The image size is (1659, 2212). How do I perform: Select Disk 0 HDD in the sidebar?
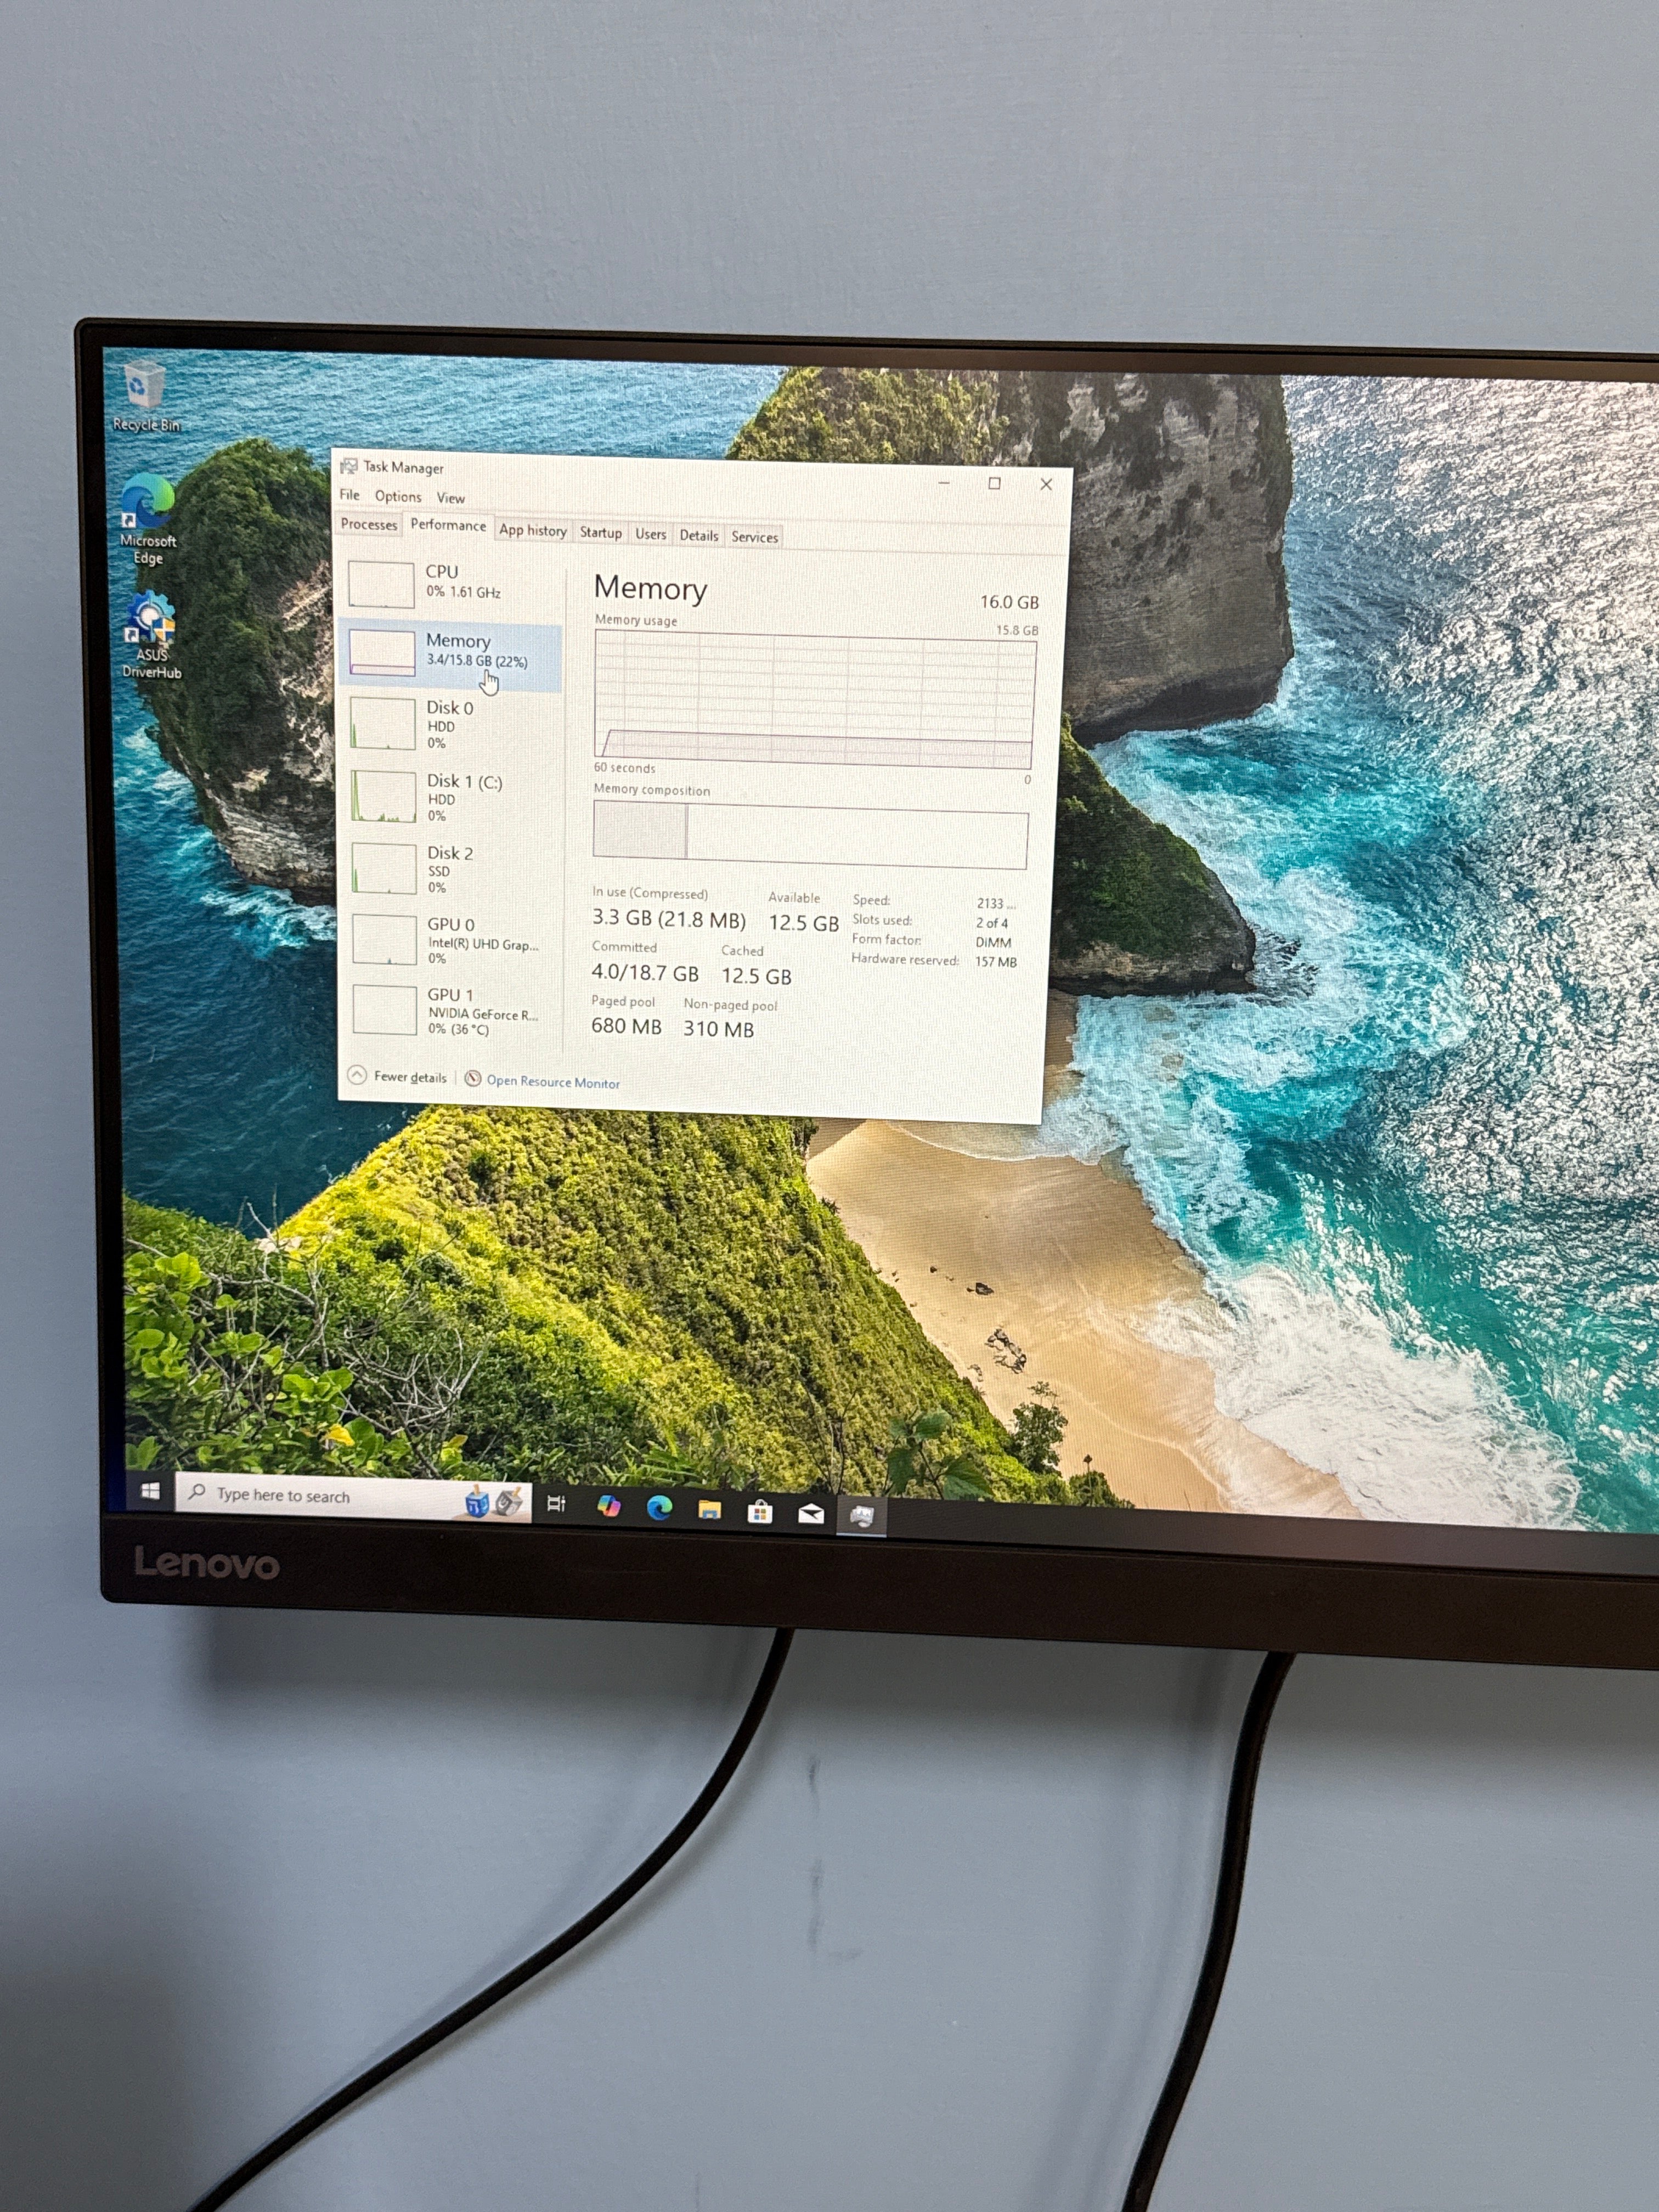452,724
